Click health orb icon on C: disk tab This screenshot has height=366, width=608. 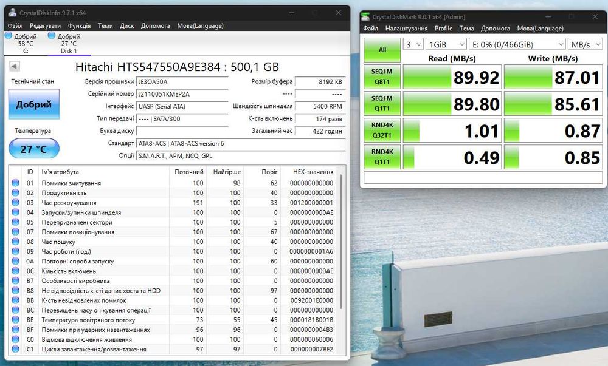click(x=9, y=36)
